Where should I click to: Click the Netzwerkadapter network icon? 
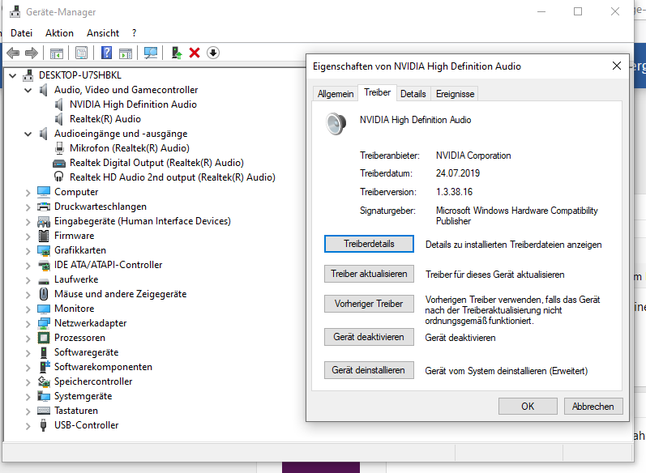[x=44, y=323]
